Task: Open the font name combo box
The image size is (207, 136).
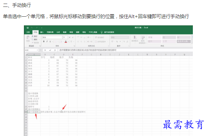Action: 52,37
